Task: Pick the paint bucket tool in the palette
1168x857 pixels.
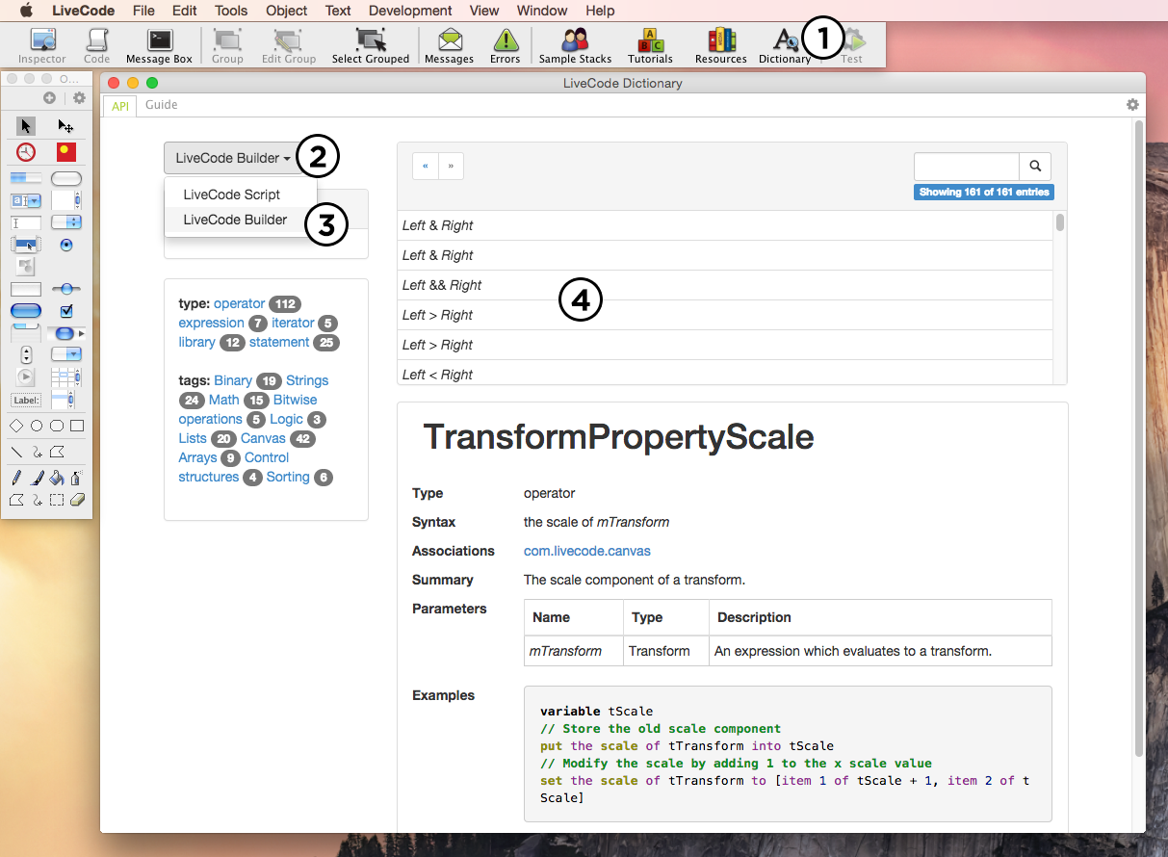Action: [x=56, y=478]
